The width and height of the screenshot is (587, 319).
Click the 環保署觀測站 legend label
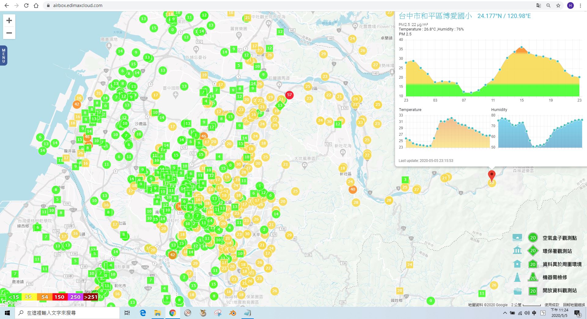pyautogui.click(x=557, y=251)
